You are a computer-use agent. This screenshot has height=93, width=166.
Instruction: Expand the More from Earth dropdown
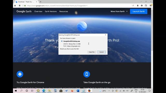[x=119, y=11]
